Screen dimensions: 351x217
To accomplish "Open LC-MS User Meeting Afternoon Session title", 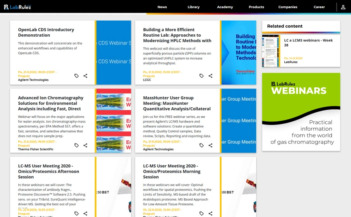I will [49, 171].
